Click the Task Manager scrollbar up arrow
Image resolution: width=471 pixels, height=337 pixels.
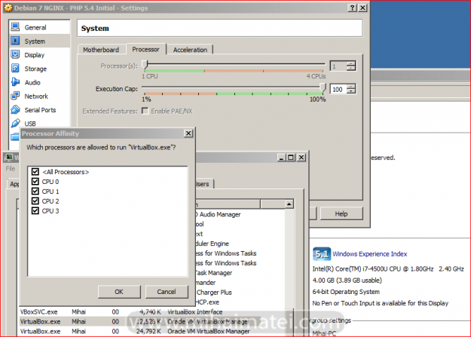click(x=289, y=204)
